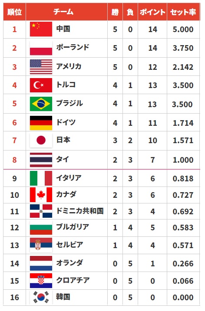Click the セット率 column header
The width and height of the screenshot is (205, 311).
coord(183,12)
